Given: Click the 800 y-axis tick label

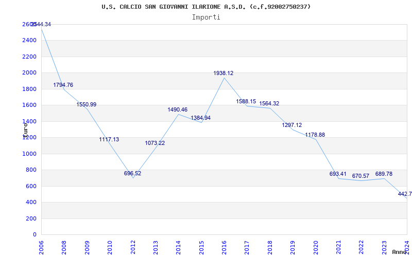Looking at the screenshot, I should [31, 170].
